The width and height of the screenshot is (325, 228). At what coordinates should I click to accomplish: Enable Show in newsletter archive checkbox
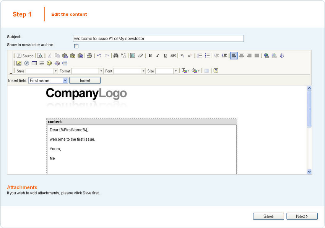click(x=76, y=46)
